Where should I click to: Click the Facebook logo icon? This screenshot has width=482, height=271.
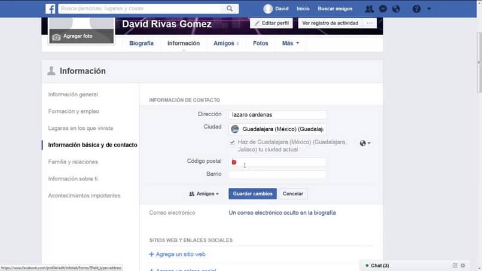pyautogui.click(x=50, y=8)
